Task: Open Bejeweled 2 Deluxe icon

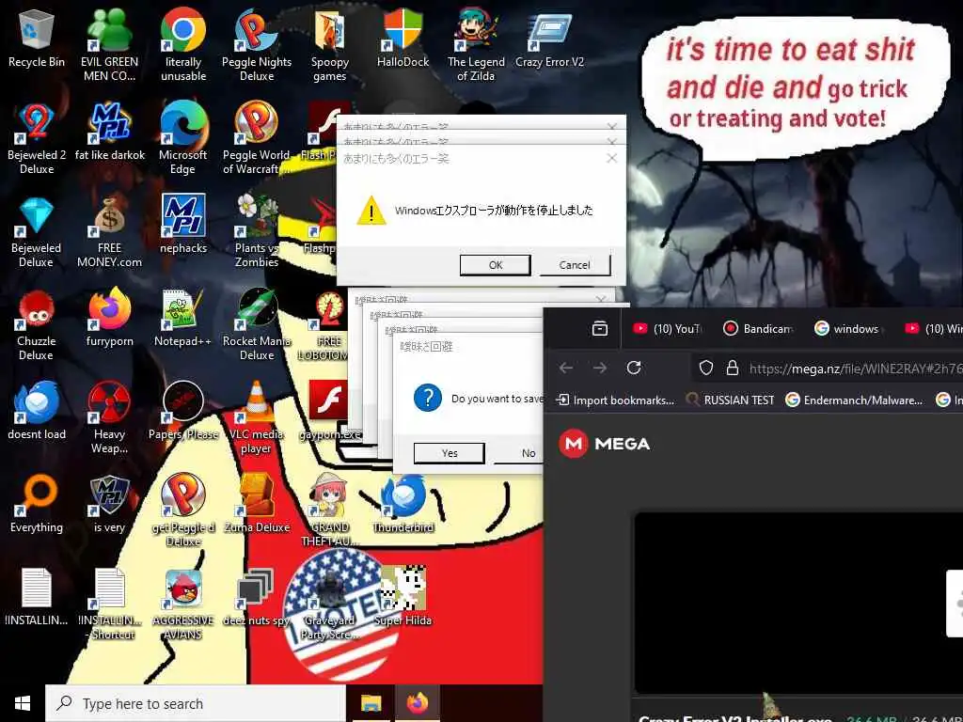Action: 37,138
